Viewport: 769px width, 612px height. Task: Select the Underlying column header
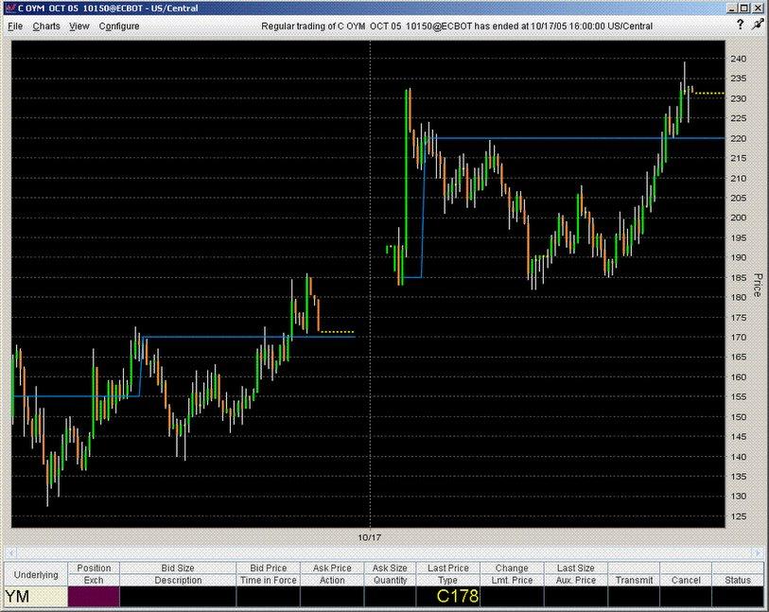pos(36,574)
